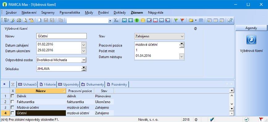Viewport: 268px width, 122px height.
Task: Click the green flag toolbar icon
Action: [176, 20]
